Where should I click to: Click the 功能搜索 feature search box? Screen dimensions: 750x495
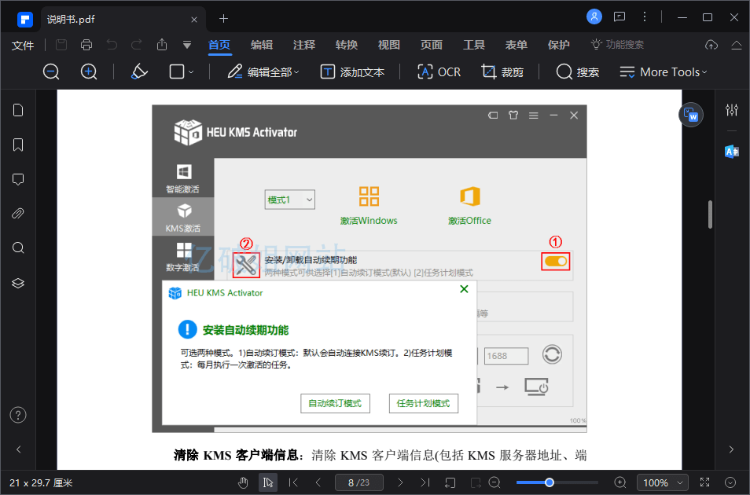617,45
